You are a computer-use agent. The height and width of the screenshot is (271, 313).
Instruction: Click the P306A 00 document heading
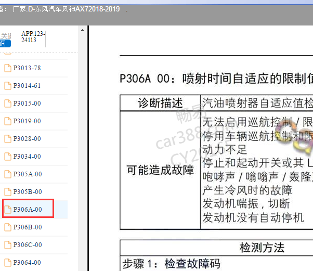click(x=216, y=79)
